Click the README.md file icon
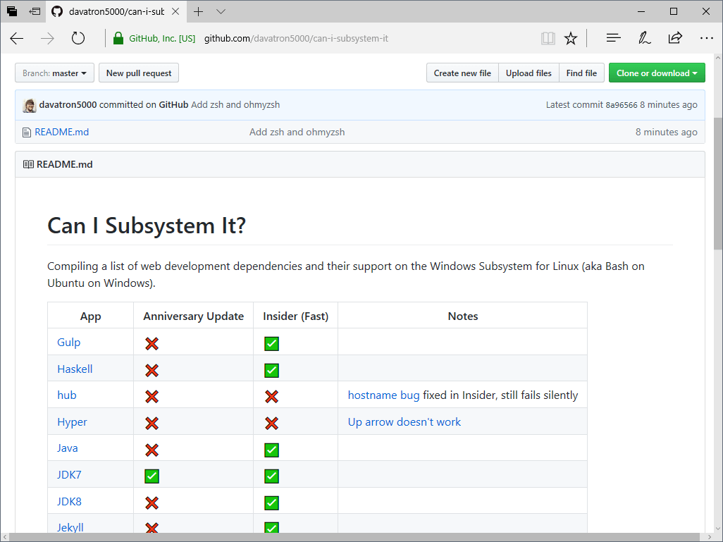723x542 pixels. click(x=27, y=133)
